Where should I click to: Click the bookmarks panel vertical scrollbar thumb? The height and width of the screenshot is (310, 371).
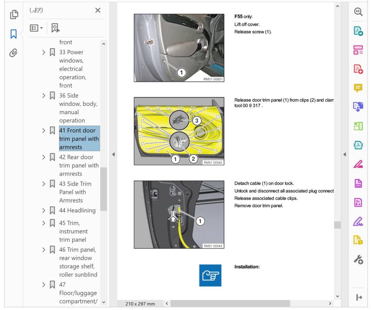(104, 189)
